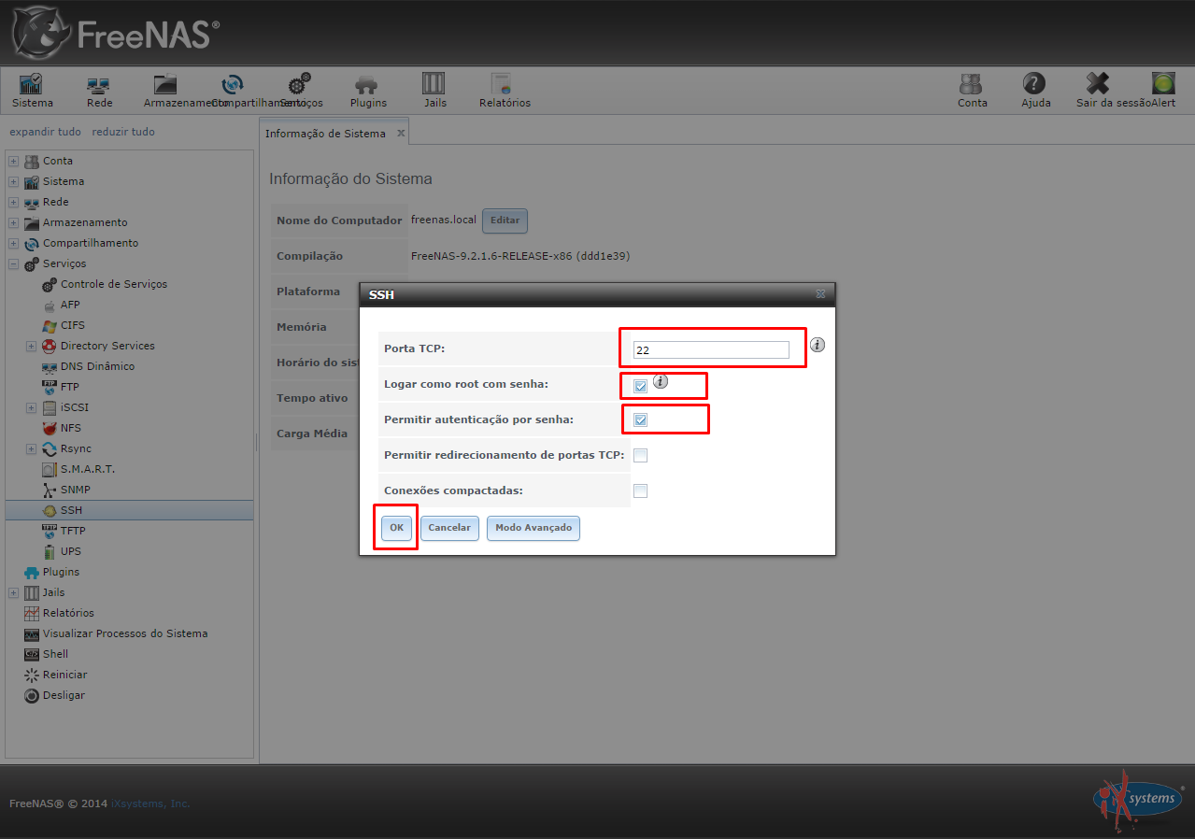Open the Jails toolbar icon

(x=434, y=91)
